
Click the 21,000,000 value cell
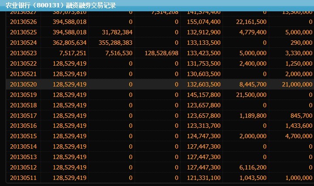point(297,84)
